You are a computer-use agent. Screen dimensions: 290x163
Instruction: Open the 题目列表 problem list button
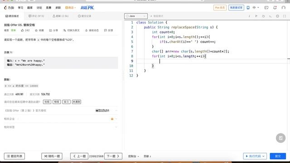[14, 156]
